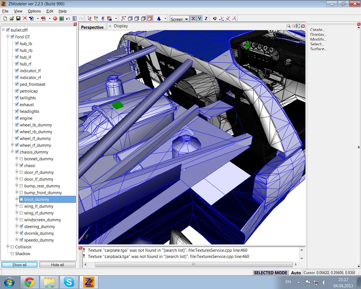Click the viewport Display menu label
Viewport: 361px width, 289px height.
click(x=121, y=26)
